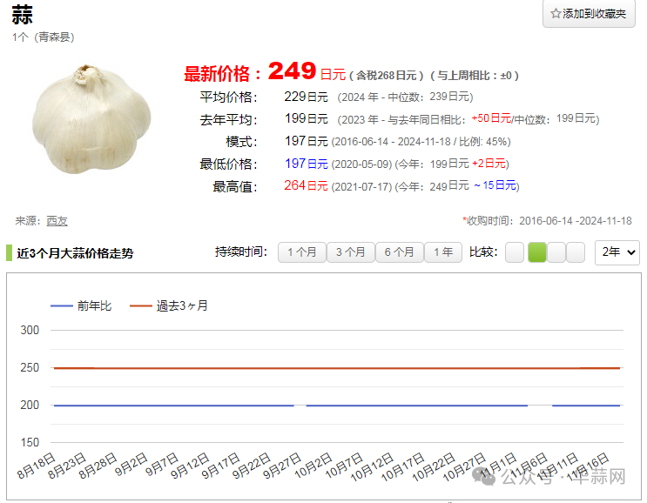Click the red 249 latest price

tap(292, 71)
